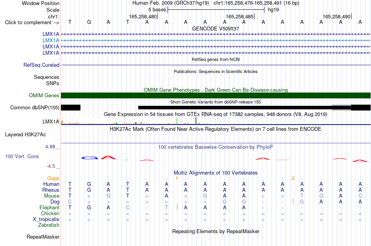The width and height of the screenshot is (371, 246).
Task: Click the OMIM Genes track label
Action: pyautogui.click(x=44, y=95)
